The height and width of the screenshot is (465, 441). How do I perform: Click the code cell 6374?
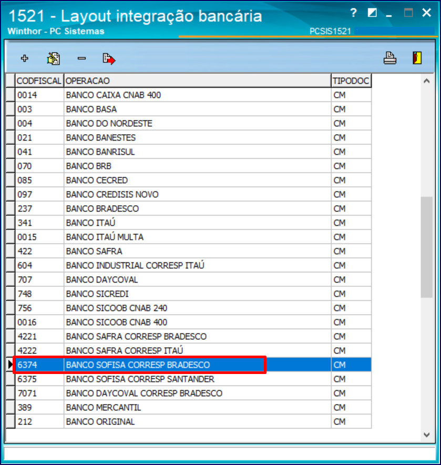(x=39, y=365)
